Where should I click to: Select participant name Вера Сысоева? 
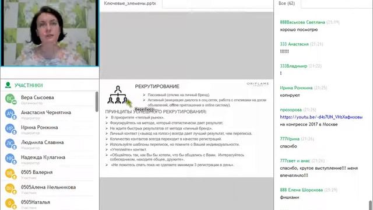(37, 97)
